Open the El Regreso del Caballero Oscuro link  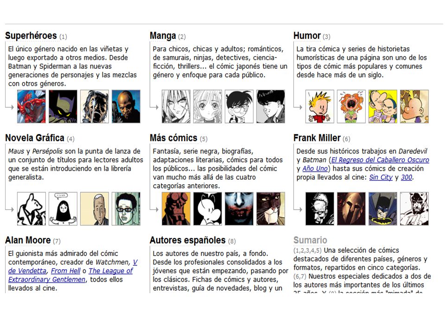(x=380, y=160)
